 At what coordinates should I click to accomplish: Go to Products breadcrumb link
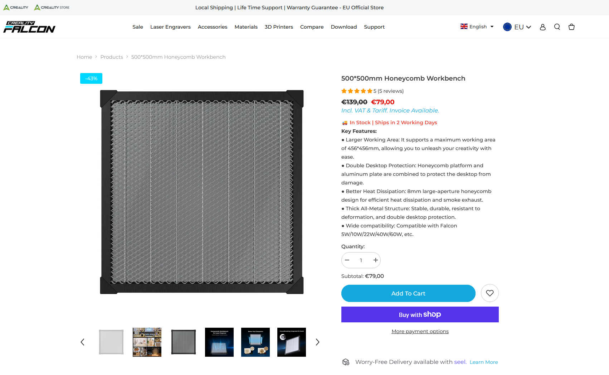(x=112, y=57)
